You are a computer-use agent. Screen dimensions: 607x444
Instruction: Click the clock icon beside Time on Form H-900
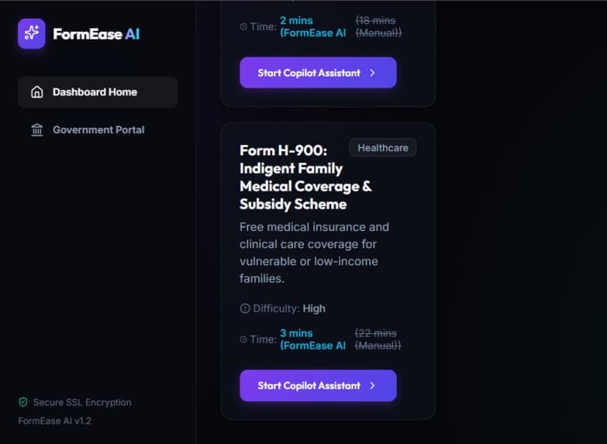(243, 339)
